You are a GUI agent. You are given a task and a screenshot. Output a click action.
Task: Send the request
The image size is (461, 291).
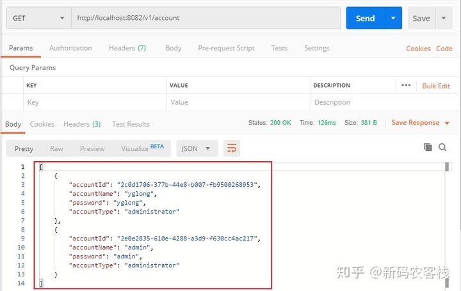coord(366,18)
